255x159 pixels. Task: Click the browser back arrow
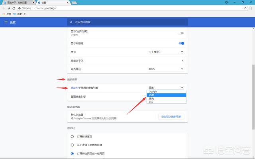click(x=4, y=8)
